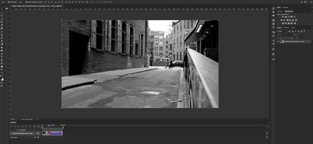Stop timeline playback
This screenshot has height=144, width=313.
(18, 126)
